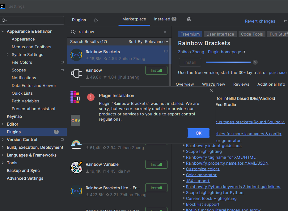Expand the Editor settings section
The width and height of the screenshot is (288, 211).
tap(3, 124)
